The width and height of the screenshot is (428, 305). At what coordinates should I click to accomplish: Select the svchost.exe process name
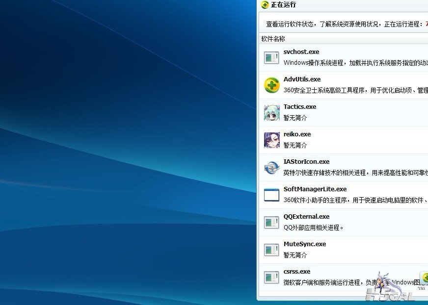click(301, 51)
